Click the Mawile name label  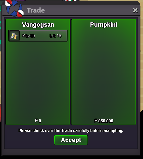[29, 36]
